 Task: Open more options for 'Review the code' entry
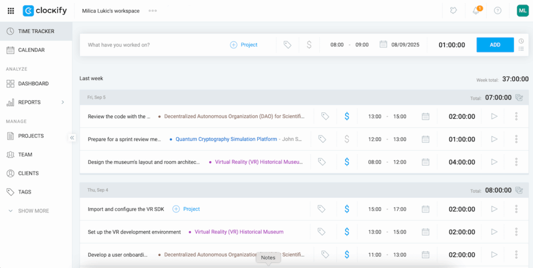click(x=516, y=117)
